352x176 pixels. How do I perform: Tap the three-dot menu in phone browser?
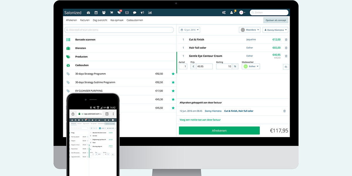(113, 114)
